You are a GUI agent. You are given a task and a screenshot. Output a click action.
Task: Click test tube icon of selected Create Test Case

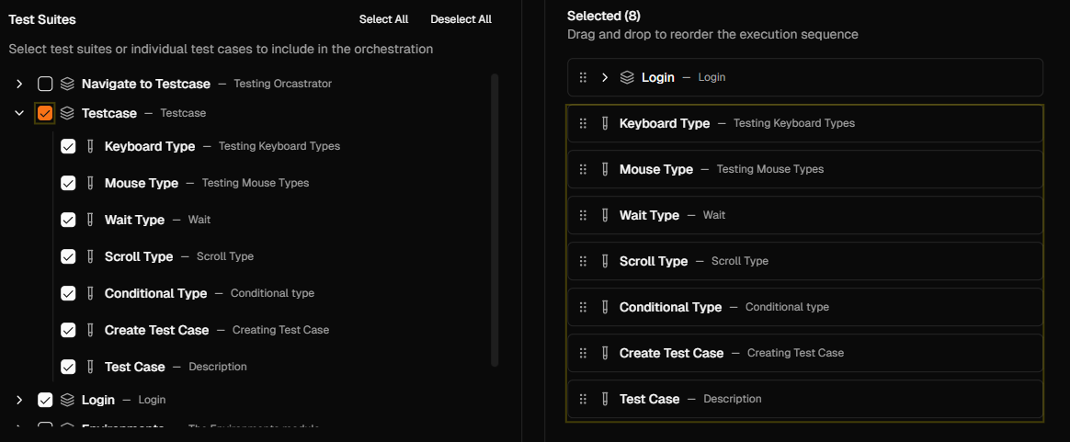coord(605,354)
